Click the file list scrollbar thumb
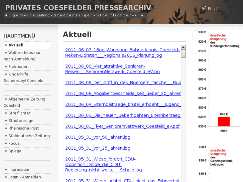This screenshot has width=243, height=182. point(183,54)
